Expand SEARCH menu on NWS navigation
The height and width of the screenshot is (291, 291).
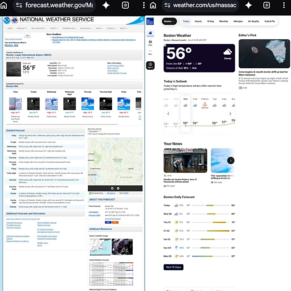111,28
